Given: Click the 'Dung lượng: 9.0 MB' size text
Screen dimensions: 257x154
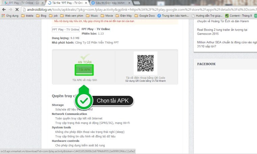Looking at the screenshot, I should [66, 38].
